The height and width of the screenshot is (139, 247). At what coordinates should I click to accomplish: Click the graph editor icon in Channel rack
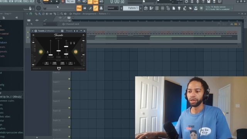[x=232, y=24]
